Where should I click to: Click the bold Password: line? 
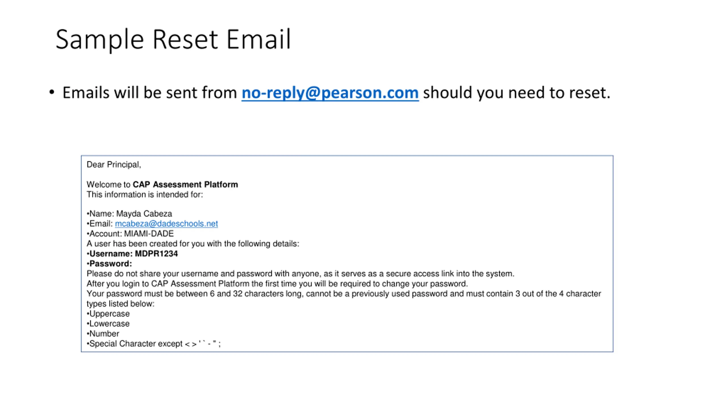109,264
